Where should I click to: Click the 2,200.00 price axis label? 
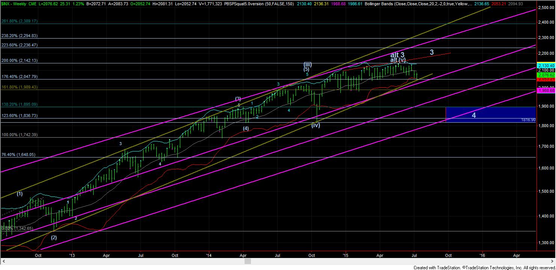pos(546,54)
